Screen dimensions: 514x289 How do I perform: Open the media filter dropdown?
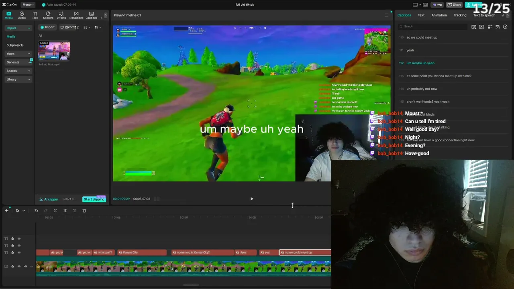click(x=98, y=27)
